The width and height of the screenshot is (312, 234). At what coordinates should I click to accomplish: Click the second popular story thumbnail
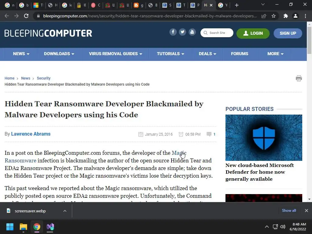pos(264,198)
